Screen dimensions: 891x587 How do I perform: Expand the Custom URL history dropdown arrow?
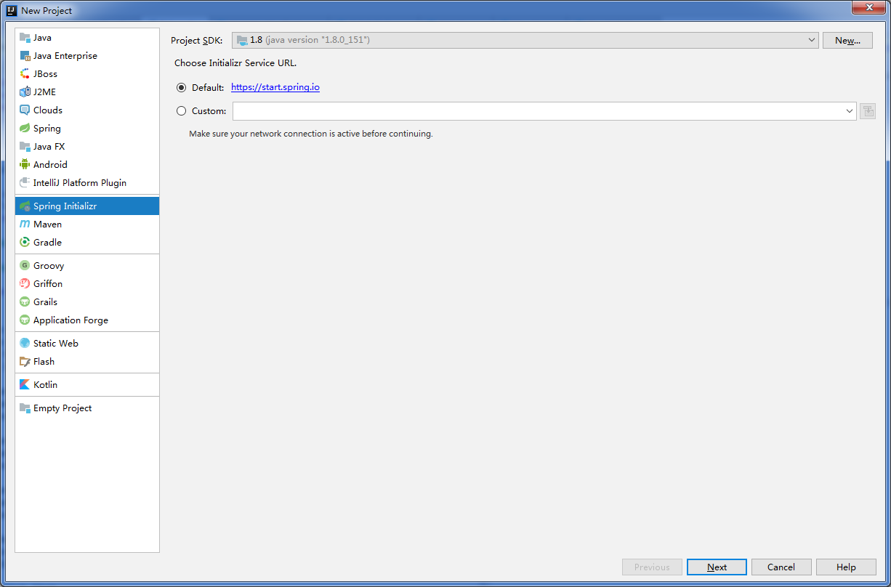(x=850, y=111)
